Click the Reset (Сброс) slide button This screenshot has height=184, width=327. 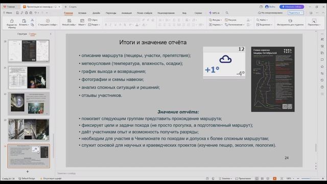[x=93, y=20]
